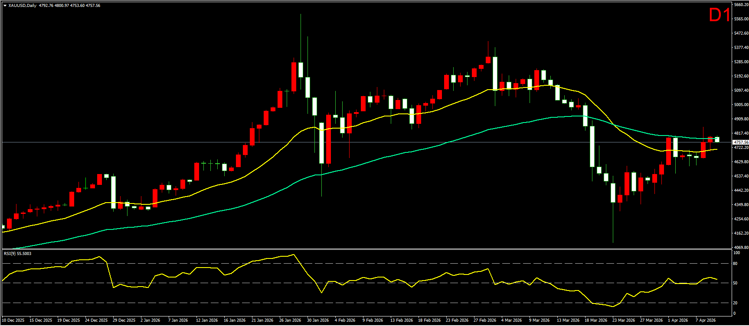The image size is (749, 326).
Task: Click the large white candle near 29 Dec 2025
Action: (x=113, y=192)
